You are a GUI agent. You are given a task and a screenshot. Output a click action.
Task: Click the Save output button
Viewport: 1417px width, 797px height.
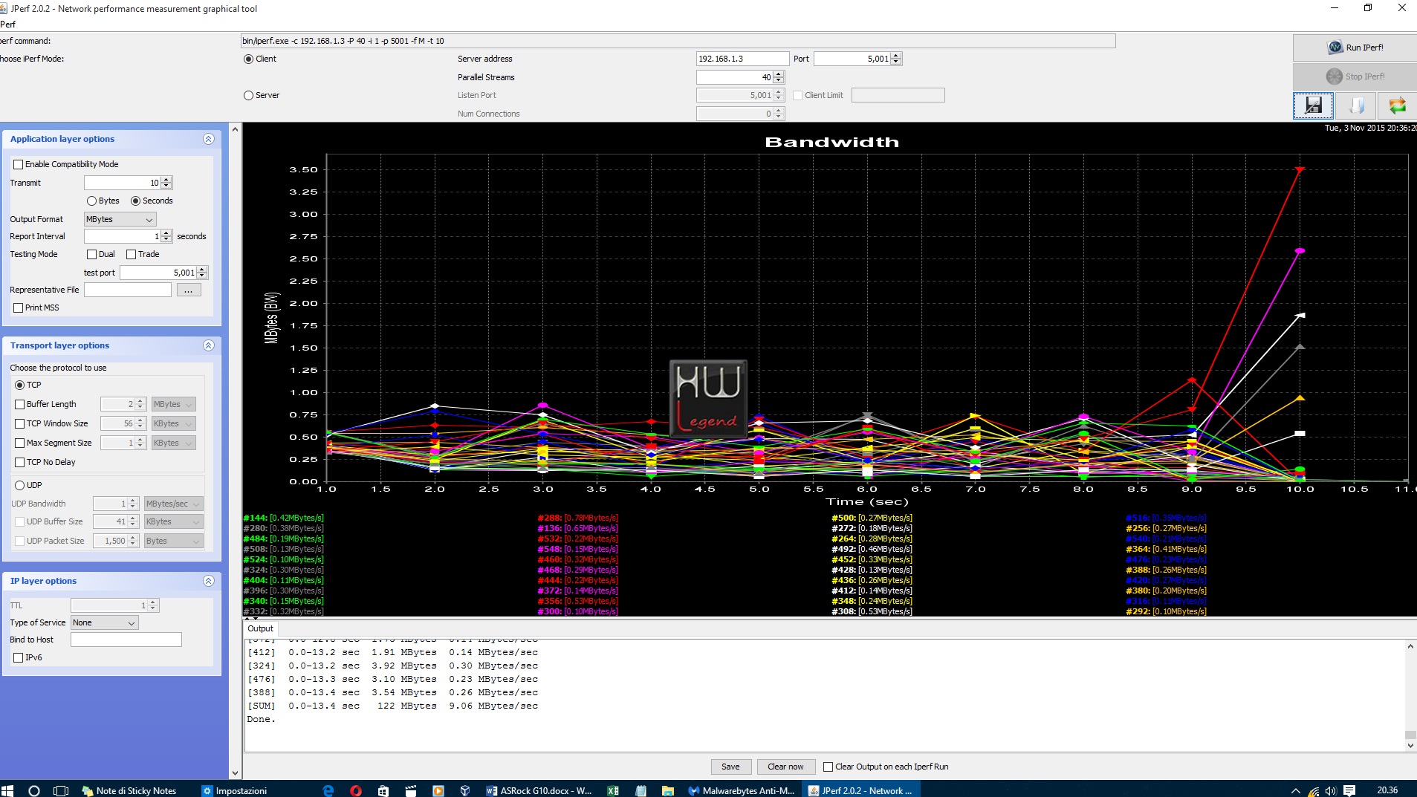pyautogui.click(x=730, y=767)
